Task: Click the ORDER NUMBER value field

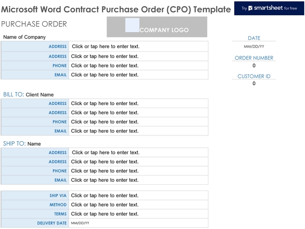Action: (x=254, y=66)
